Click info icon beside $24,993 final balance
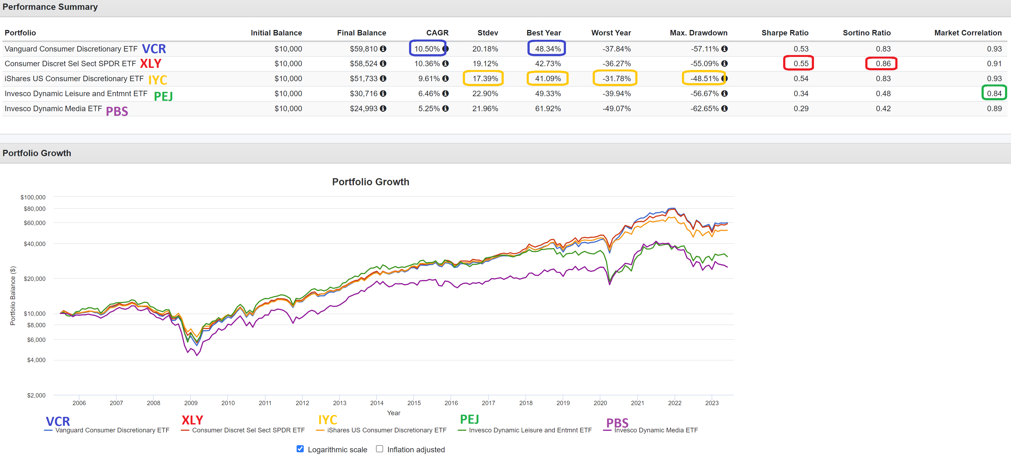This screenshot has height=455, width=1011. 383,108
